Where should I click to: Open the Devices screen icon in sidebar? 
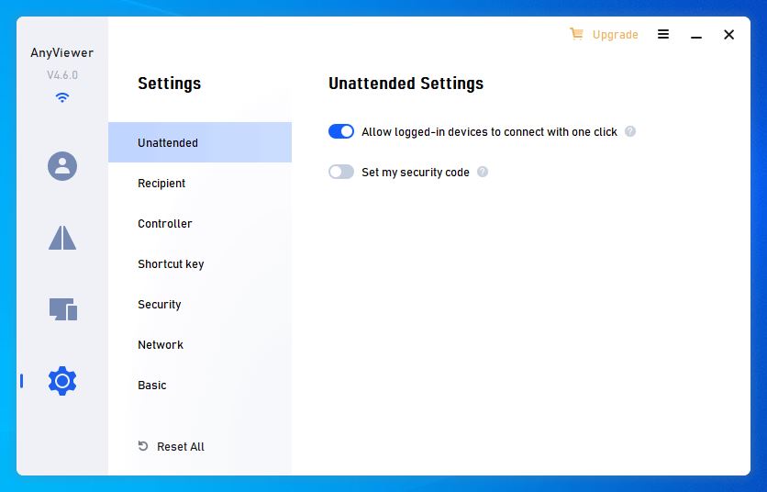click(63, 309)
